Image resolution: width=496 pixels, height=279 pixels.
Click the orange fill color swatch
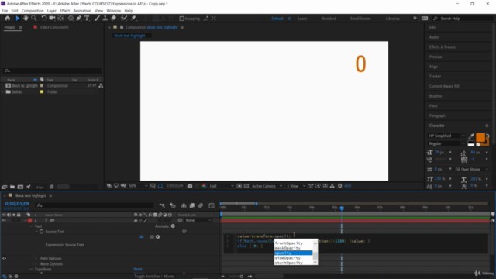480,137
